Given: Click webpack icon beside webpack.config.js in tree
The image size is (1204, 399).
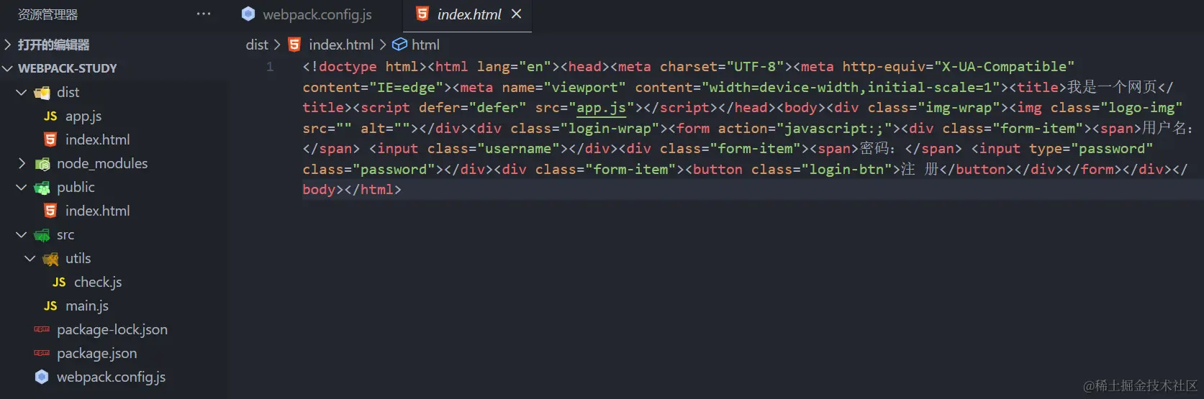Looking at the screenshot, I should 42,377.
